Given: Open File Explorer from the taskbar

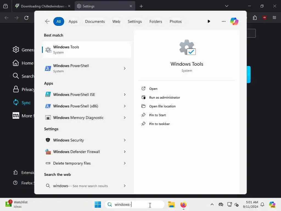Looking at the screenshot, I should click(x=171, y=204).
